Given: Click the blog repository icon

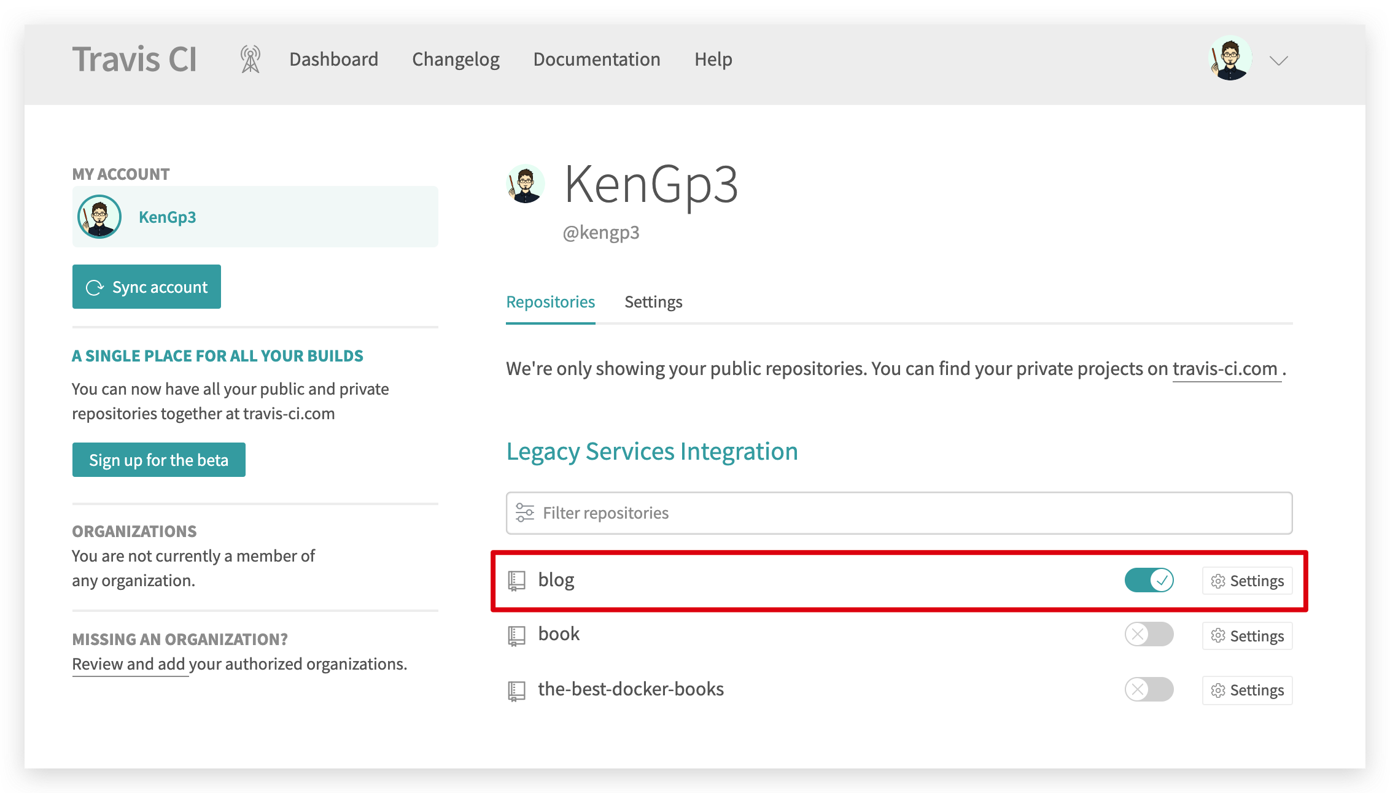Looking at the screenshot, I should tap(516, 581).
